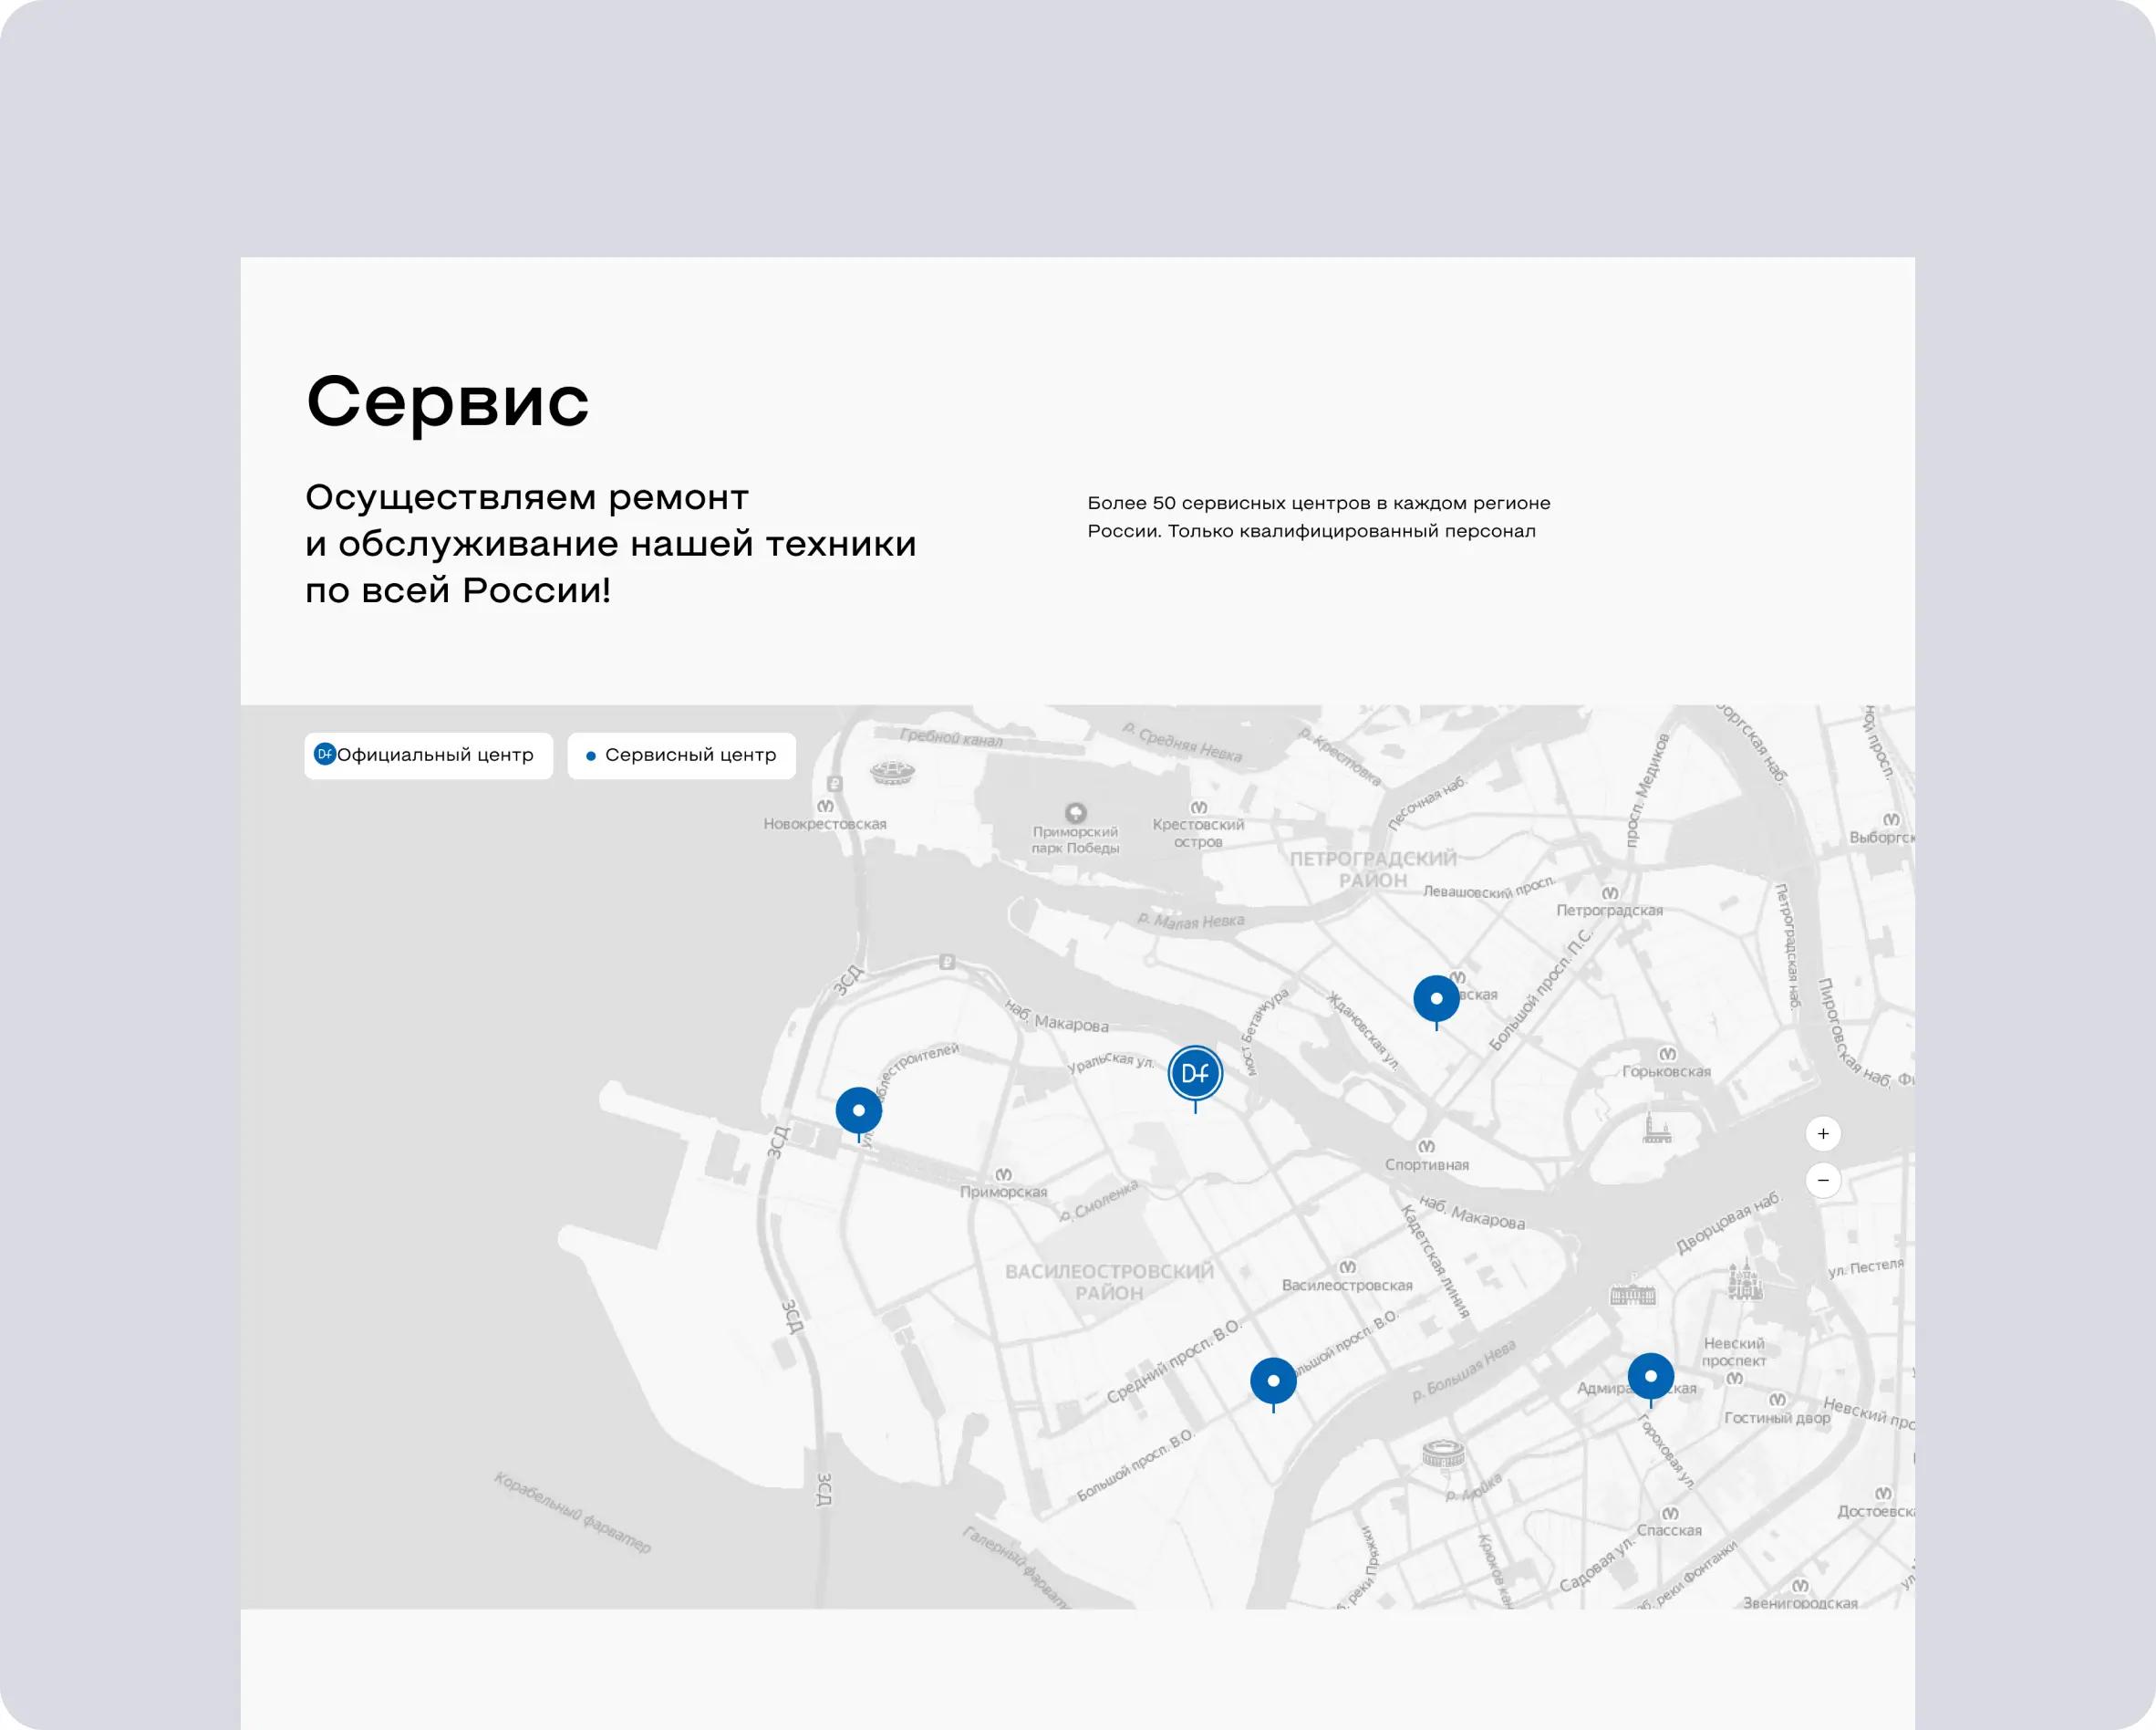The height and width of the screenshot is (1730, 2156).
Task: Click the Петроградская metro icon
Action: point(1610,892)
